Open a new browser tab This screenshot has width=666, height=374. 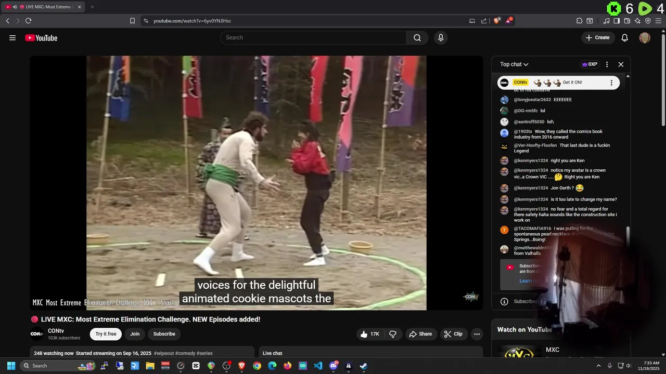[92, 7]
